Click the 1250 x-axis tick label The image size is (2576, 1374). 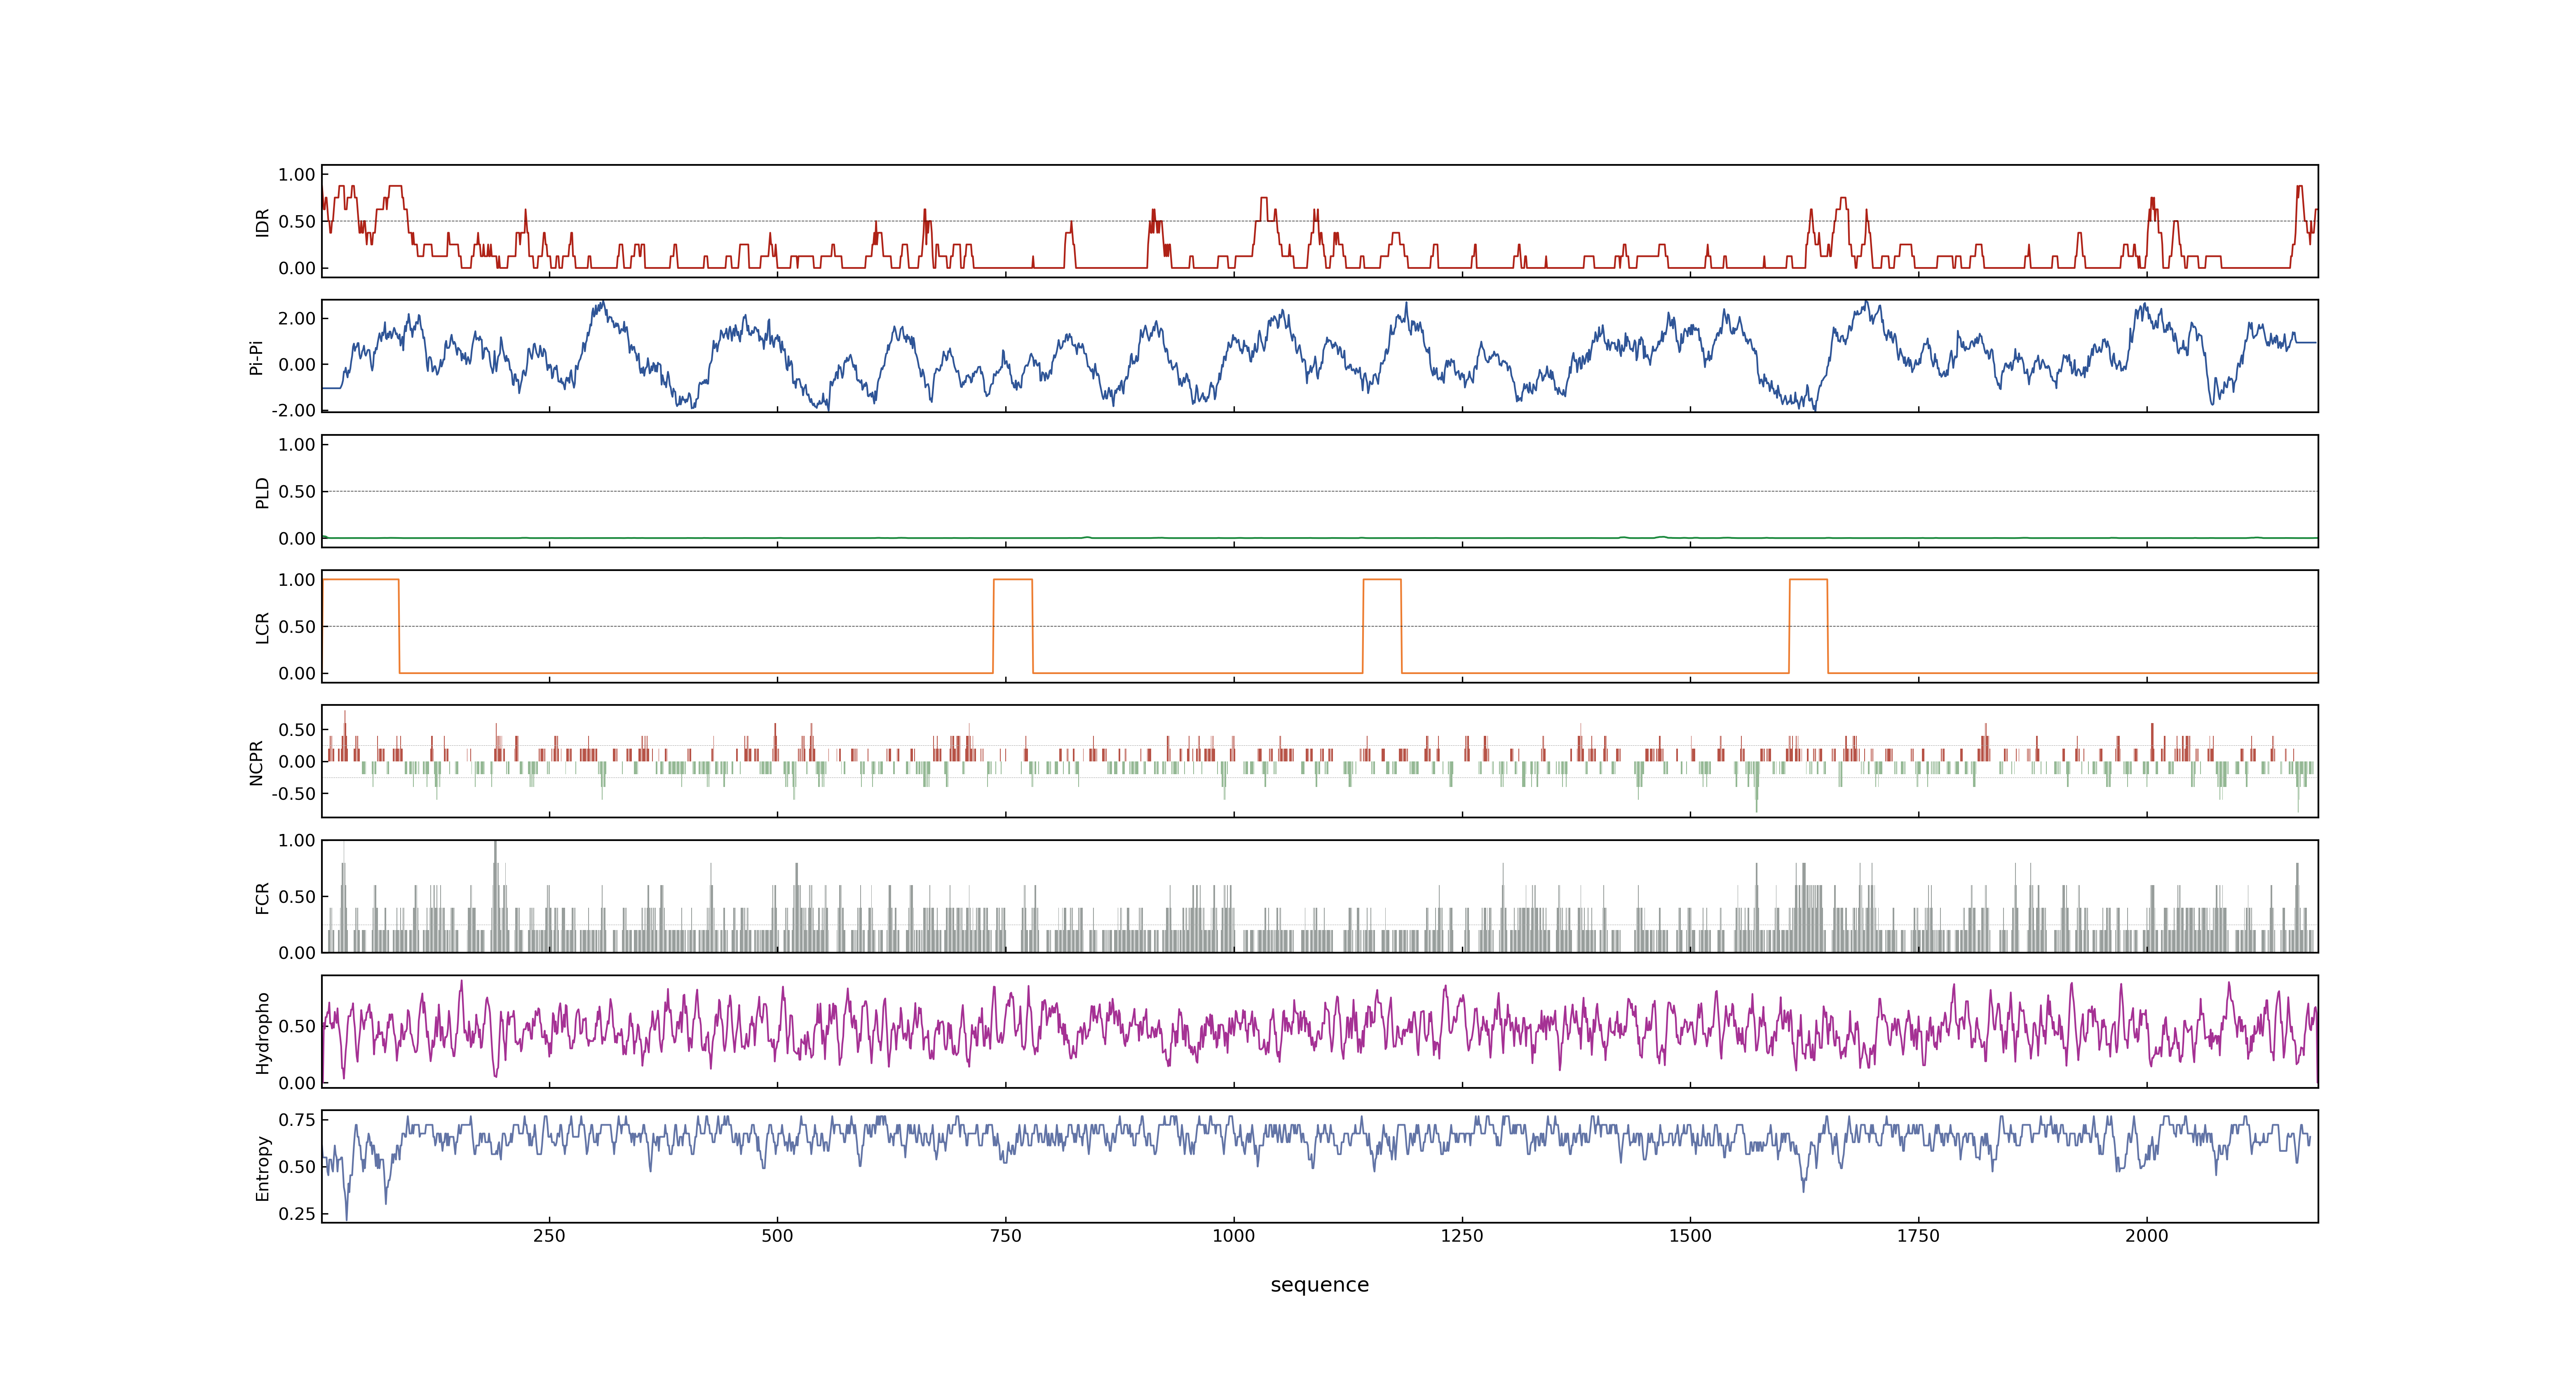(x=1461, y=1235)
